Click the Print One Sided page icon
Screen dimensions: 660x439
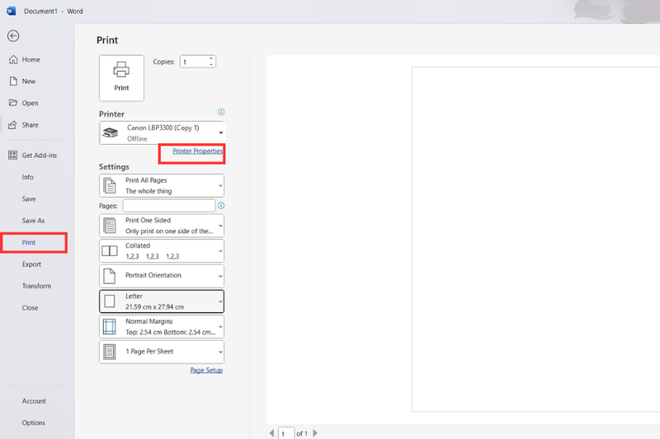(110, 226)
